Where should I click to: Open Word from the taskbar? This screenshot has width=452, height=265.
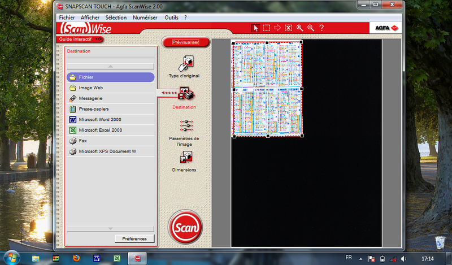point(97,258)
